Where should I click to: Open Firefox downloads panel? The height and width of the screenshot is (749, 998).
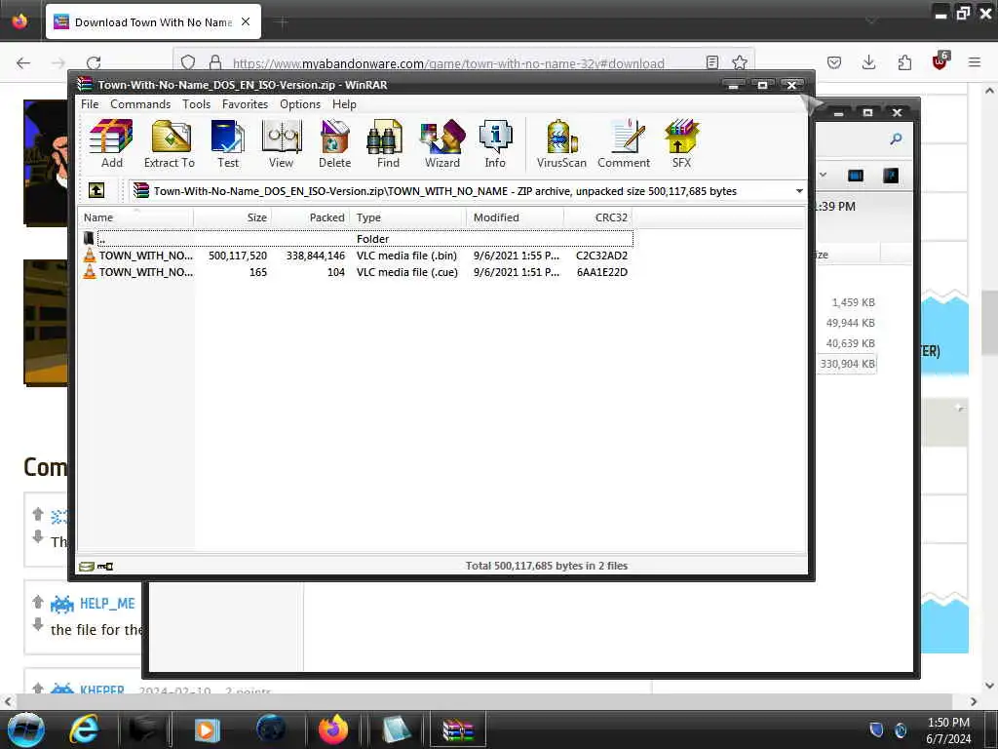868,62
